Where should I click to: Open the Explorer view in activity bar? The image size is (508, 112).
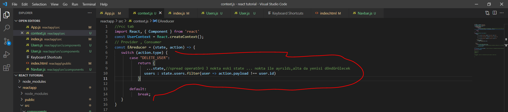point(7,15)
